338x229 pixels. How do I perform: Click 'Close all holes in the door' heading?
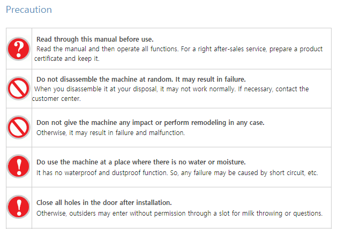pos(104,203)
